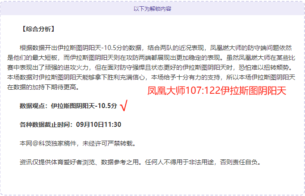Screen dimensions: 305x196
Task: Click the 本网 text before the author
Action: (x=26, y=144)
